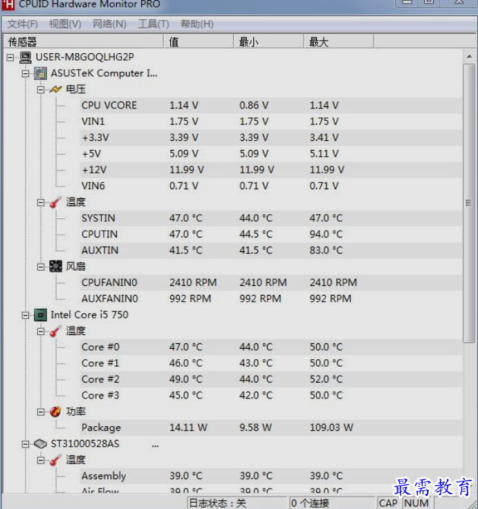
Task: Select the Core #1 row
Action: point(271,363)
